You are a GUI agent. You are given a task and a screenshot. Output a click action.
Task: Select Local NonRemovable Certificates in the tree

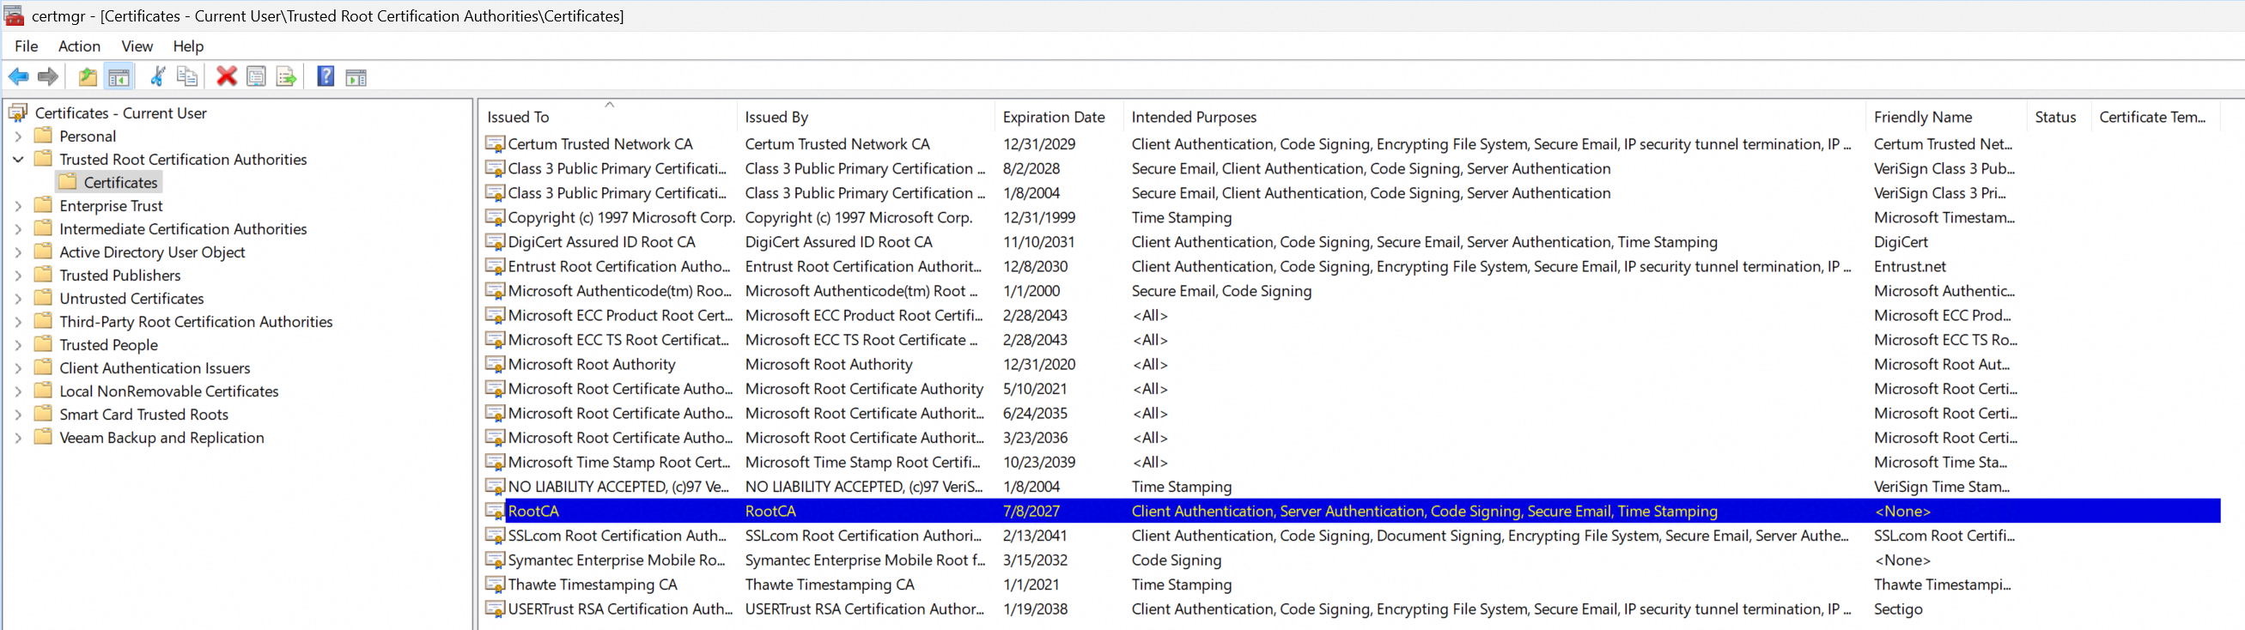click(x=169, y=391)
